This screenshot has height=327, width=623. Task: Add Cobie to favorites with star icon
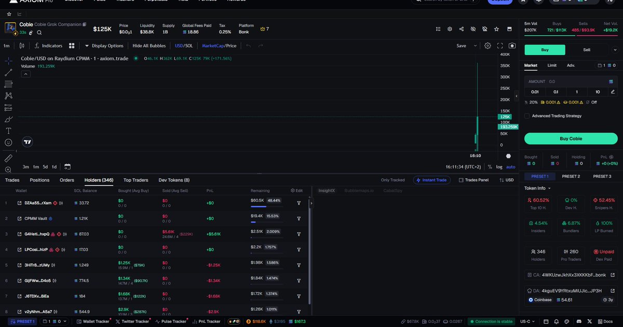click(x=497, y=29)
